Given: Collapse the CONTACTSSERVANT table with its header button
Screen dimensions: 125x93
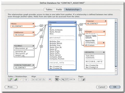Looking at the screenshot, I should click(x=33, y=65).
